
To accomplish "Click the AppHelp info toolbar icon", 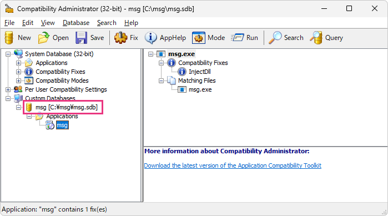I will pos(150,38).
